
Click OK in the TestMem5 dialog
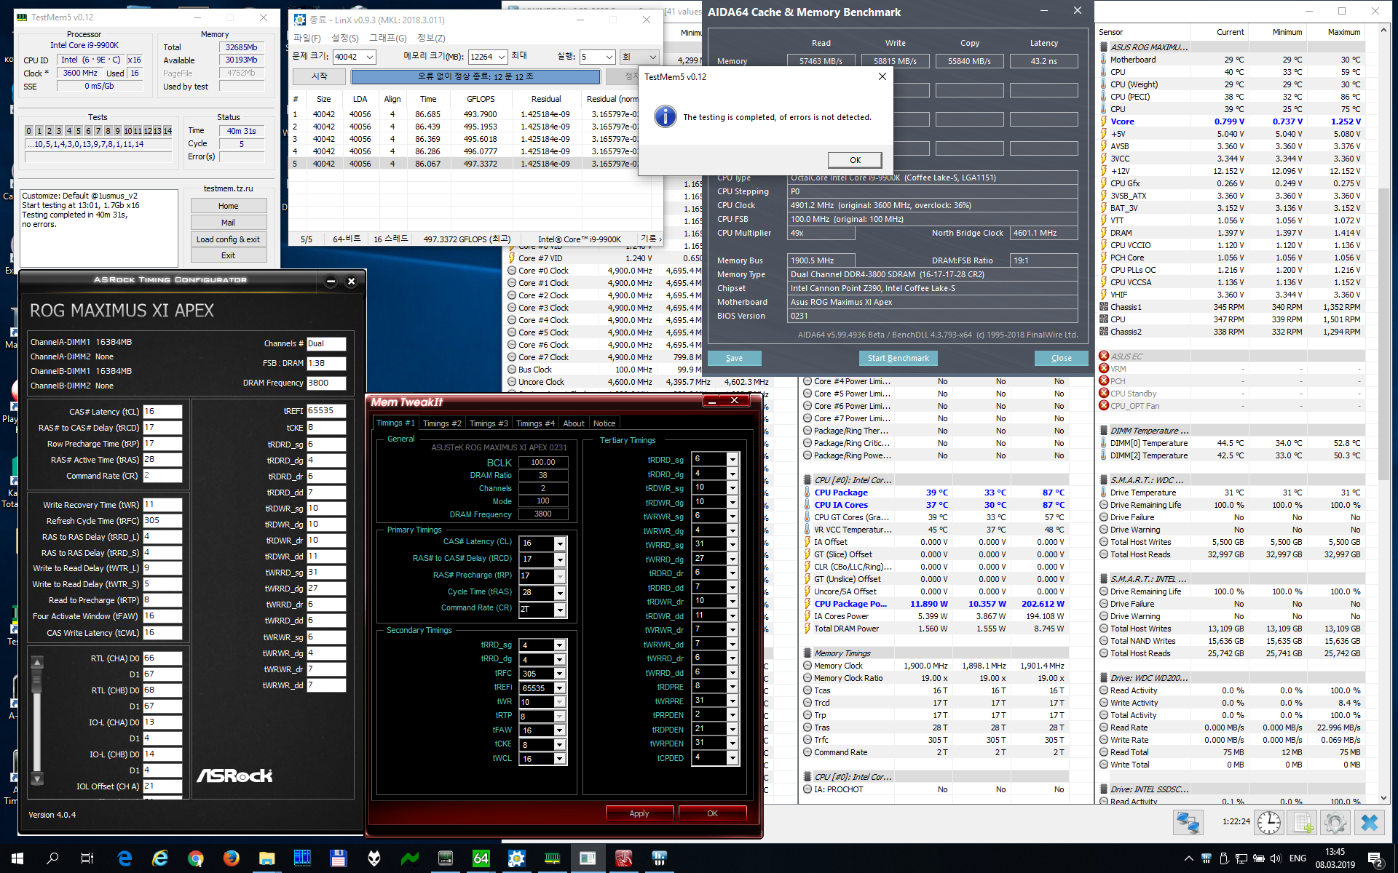[855, 160]
